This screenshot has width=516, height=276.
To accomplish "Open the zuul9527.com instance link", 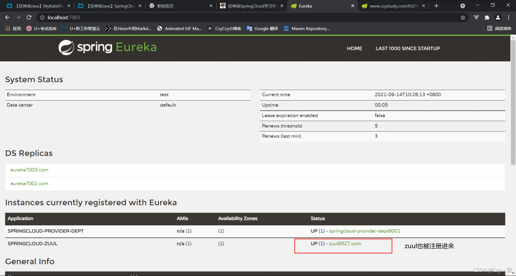I will (x=345, y=243).
